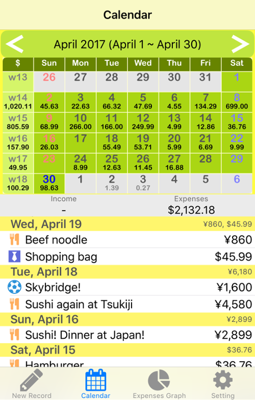The image size is (255, 400).
Task: Open the week w14 total 1,020.11
Action: [18, 102]
